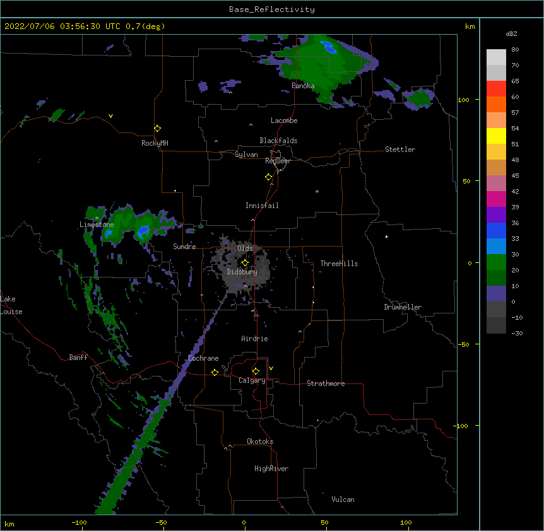This screenshot has width=544, height=531.
Task: Click the red 65 dBZ legend swatch
Action: pos(496,89)
